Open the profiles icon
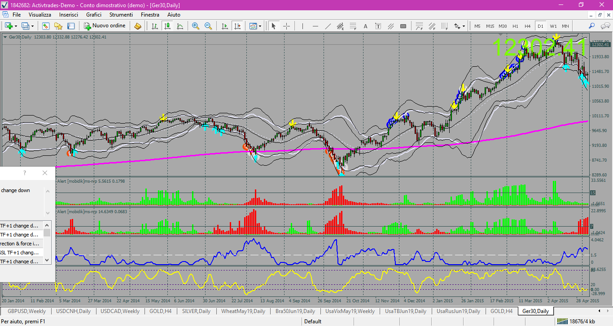This screenshot has width=613, height=326. 25,26
